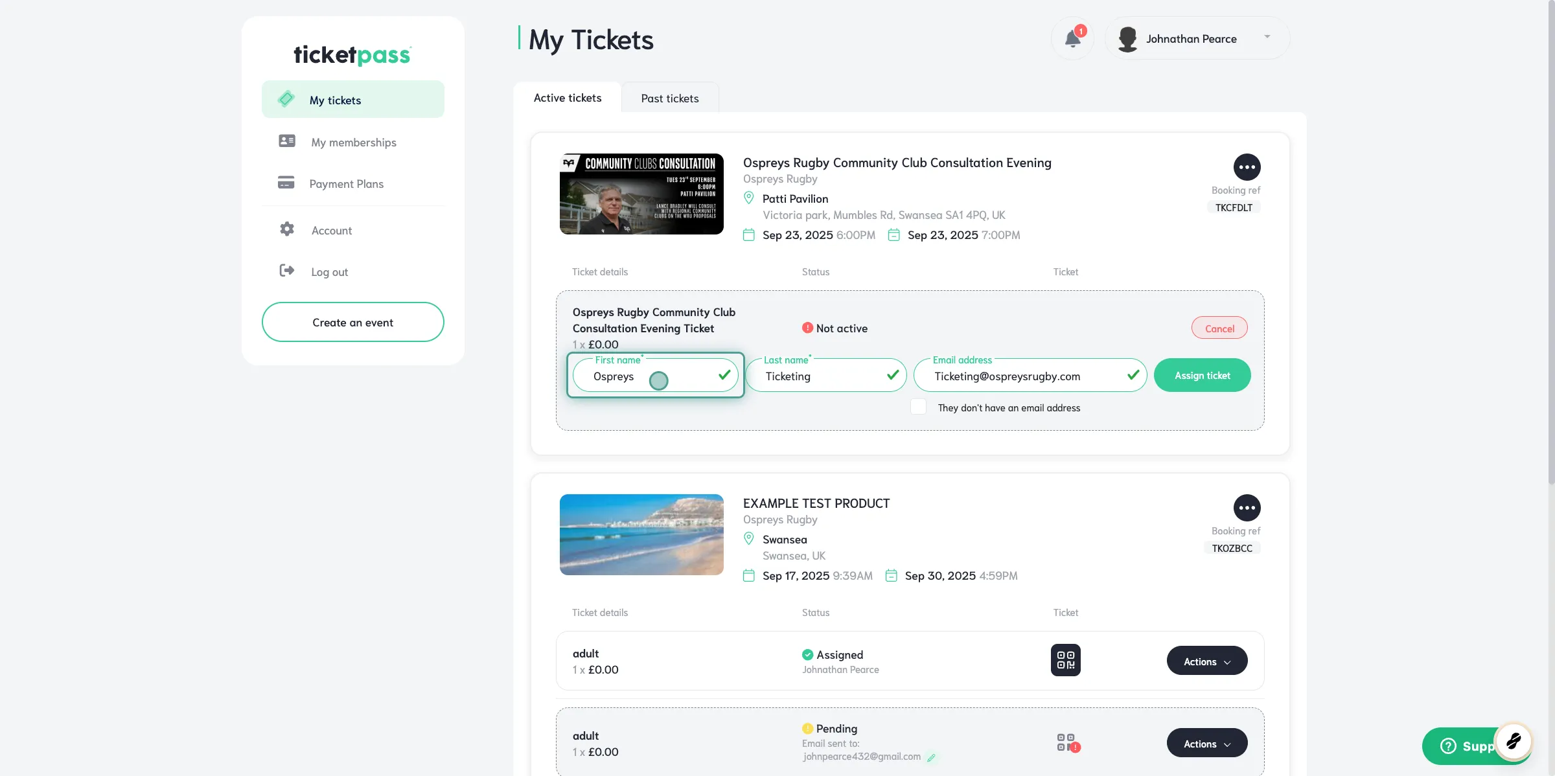Screen dimensions: 1555x776
Task: Click Create an event button
Action: pyautogui.click(x=353, y=322)
